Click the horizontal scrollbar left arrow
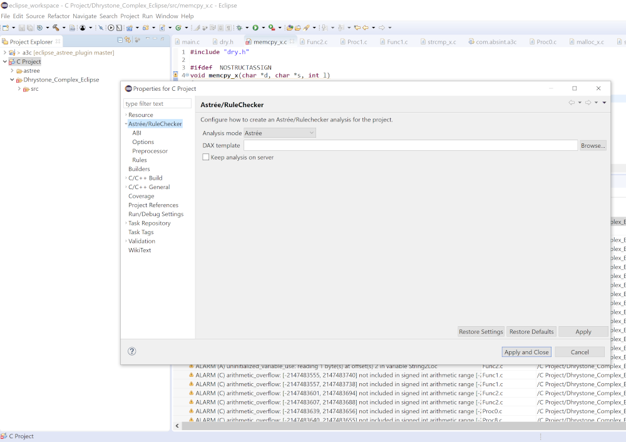The width and height of the screenshot is (626, 442). tap(177, 426)
